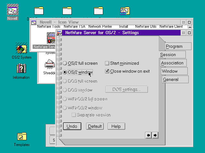The image size is (205, 153).
Task: Select disabled DOS window option
Action: click(x=78, y=90)
